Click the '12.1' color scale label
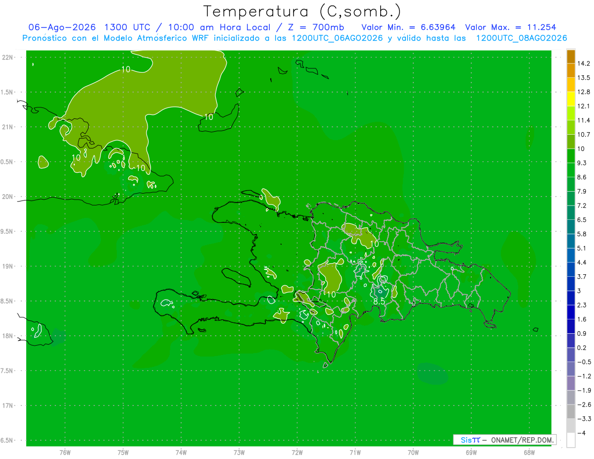Screen dimensions: 594x459 click(583, 106)
